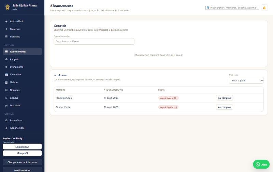The height and width of the screenshot is (172, 273).
Task: Click the 'À relancer' section heading
Action: point(60,75)
